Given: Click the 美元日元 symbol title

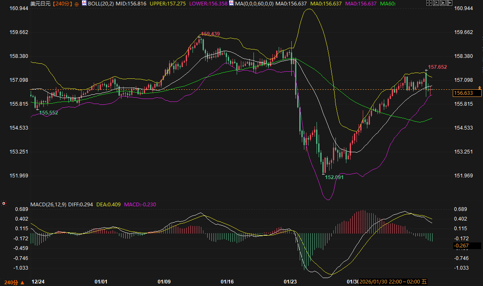Looking at the screenshot, I should 40,3.
